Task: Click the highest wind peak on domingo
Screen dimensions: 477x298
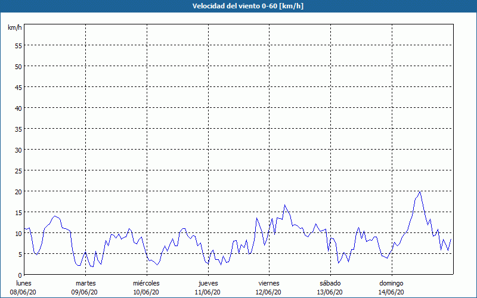Action: tap(420, 191)
